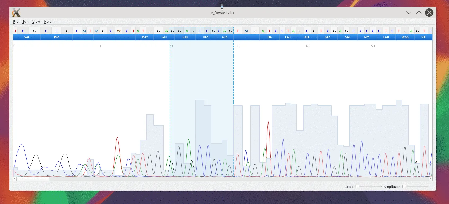449x204 pixels.
Task: Click the ambiguous base W in the sequence
Action: pyautogui.click(x=119, y=31)
